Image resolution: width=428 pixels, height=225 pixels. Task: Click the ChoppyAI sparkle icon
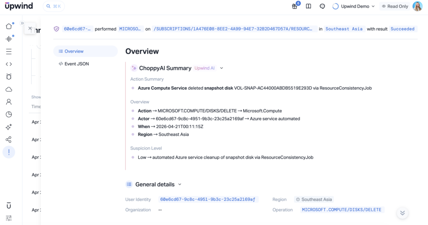pyautogui.click(x=134, y=68)
